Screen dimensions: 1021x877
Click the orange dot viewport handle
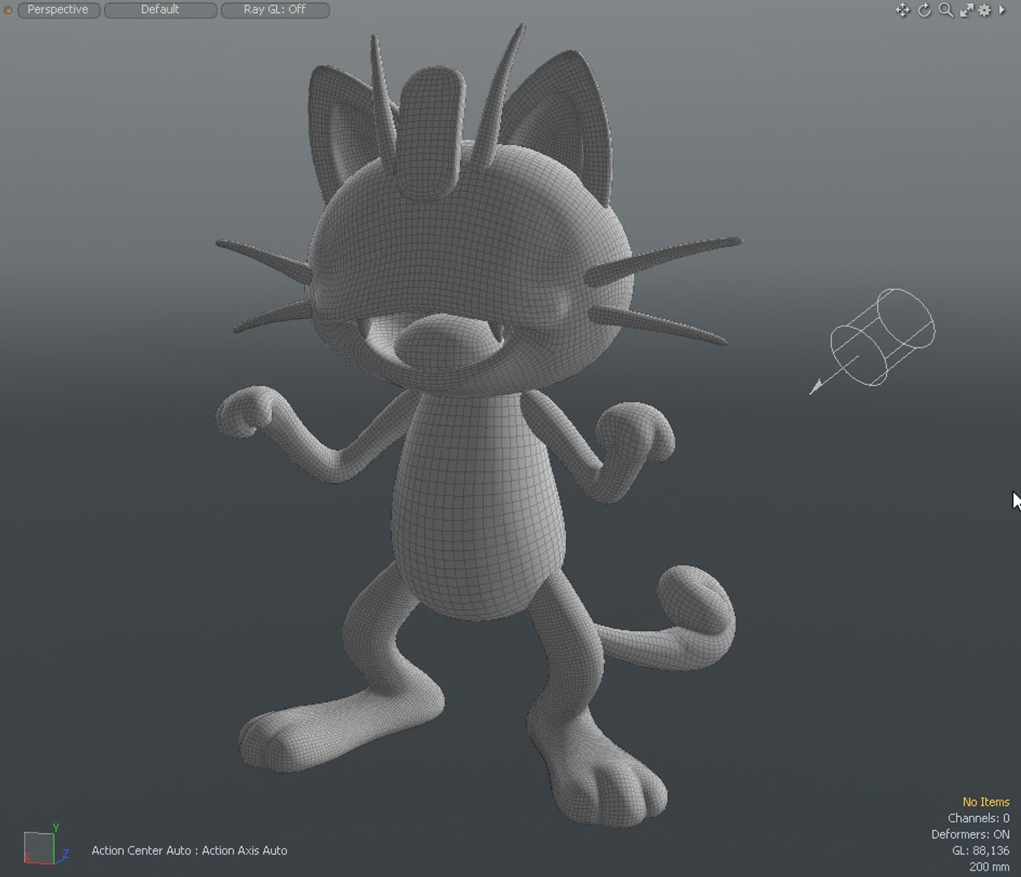[8, 11]
